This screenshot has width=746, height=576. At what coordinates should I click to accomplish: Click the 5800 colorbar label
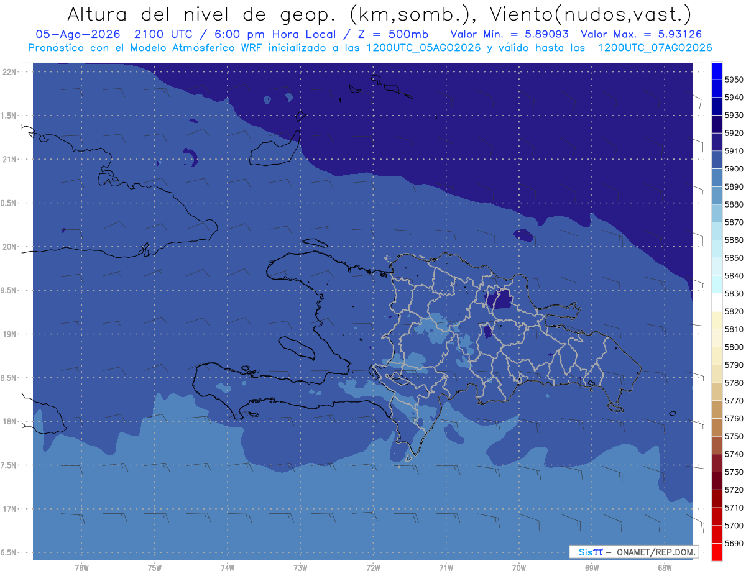tap(734, 347)
